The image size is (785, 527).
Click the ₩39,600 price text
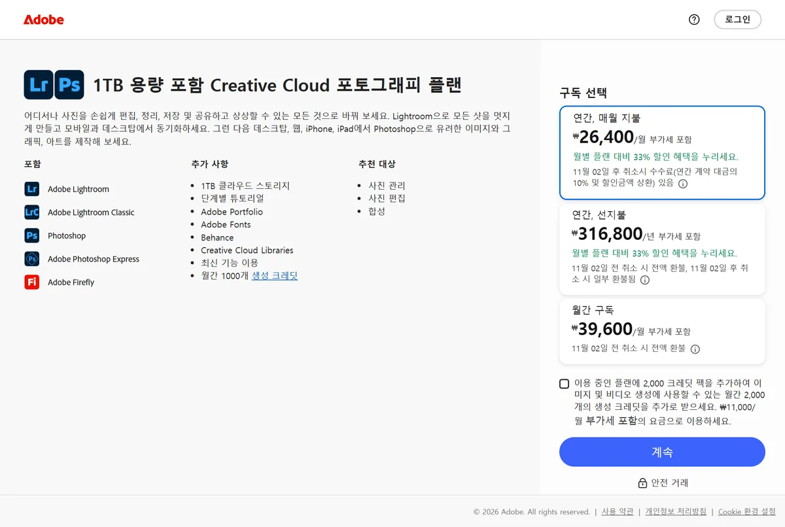tap(602, 329)
